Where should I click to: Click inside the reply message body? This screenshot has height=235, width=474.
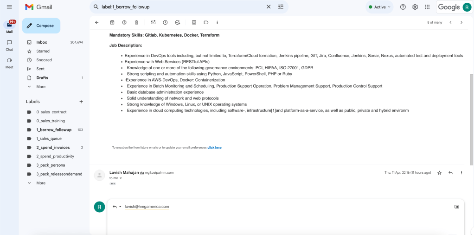[x=285, y=222]
